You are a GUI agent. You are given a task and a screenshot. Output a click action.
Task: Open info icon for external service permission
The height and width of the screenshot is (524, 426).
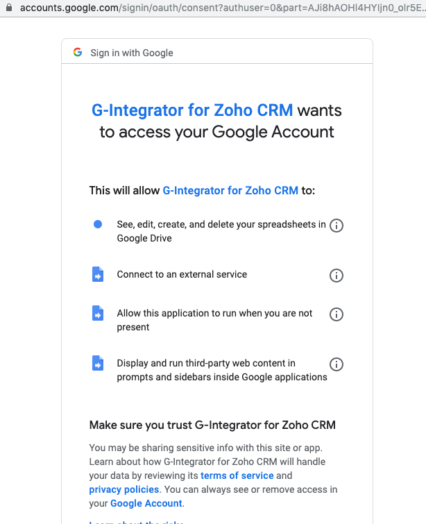click(x=336, y=276)
